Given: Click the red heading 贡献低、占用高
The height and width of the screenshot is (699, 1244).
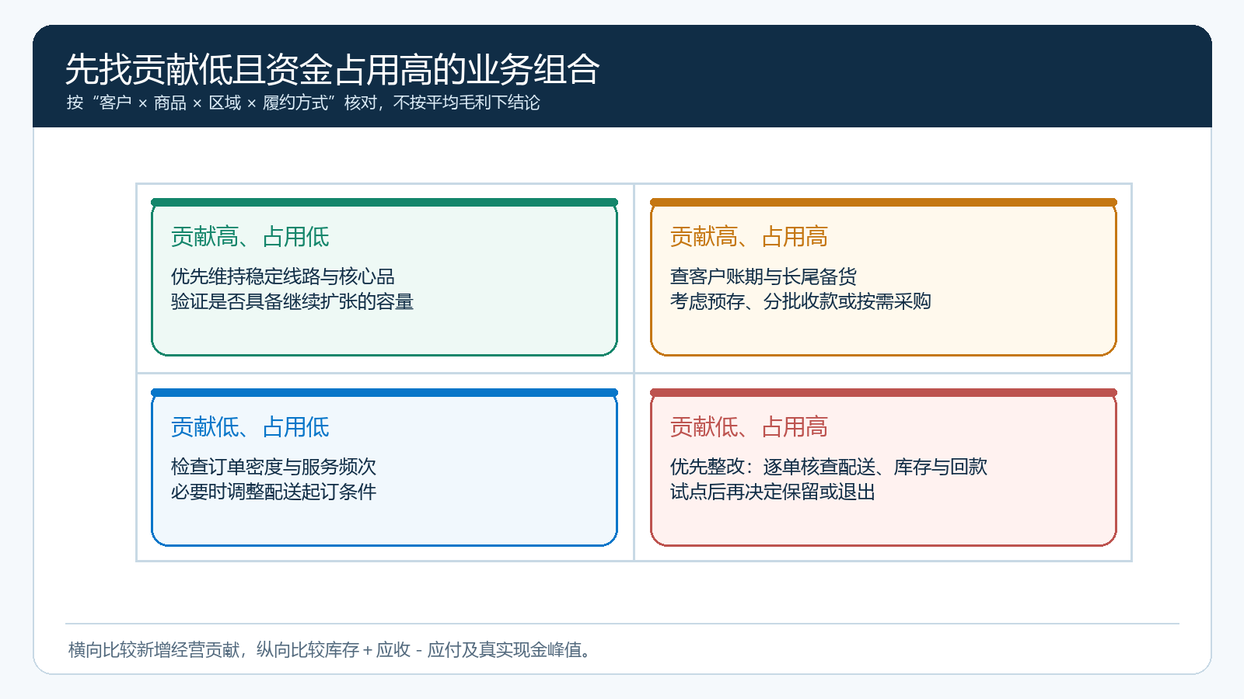Looking at the screenshot, I should pyautogui.click(x=749, y=427).
